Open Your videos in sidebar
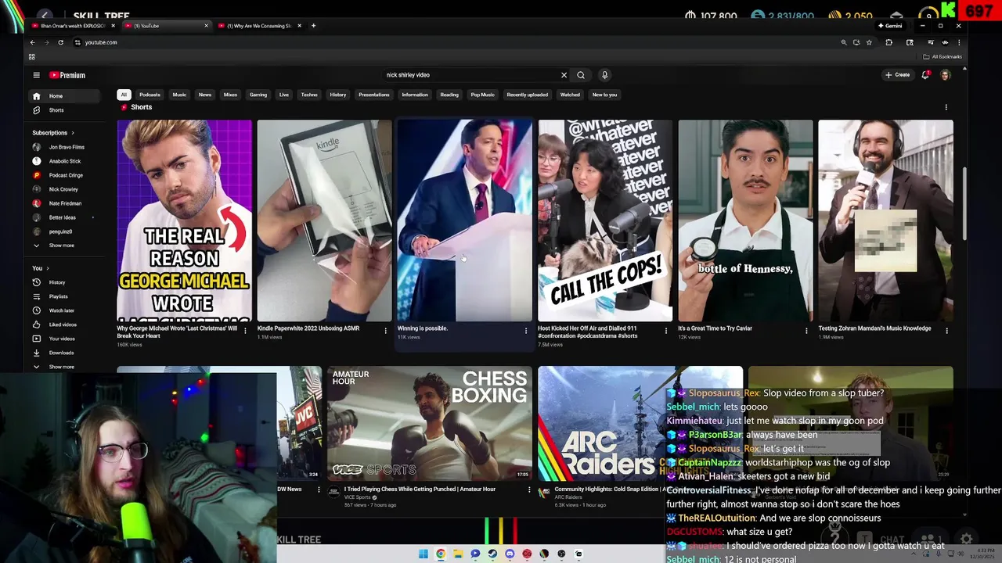The height and width of the screenshot is (563, 1002). (62, 339)
